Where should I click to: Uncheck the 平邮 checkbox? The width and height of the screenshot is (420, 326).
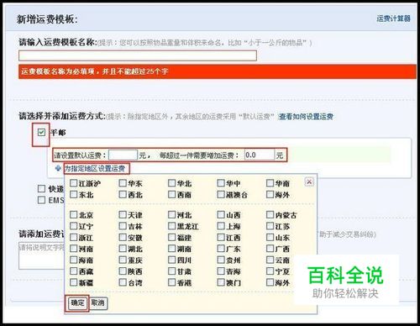[x=41, y=132]
